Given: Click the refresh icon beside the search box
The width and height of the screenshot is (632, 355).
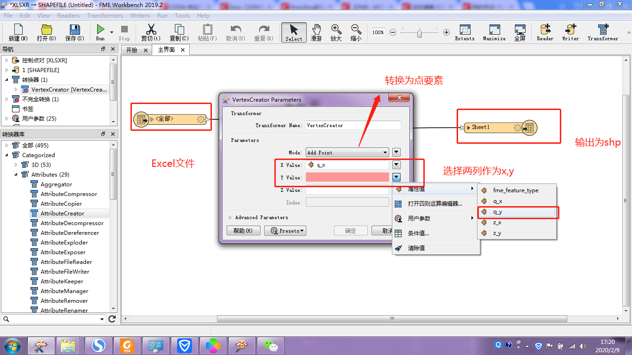Looking at the screenshot, I should pyautogui.click(x=112, y=319).
